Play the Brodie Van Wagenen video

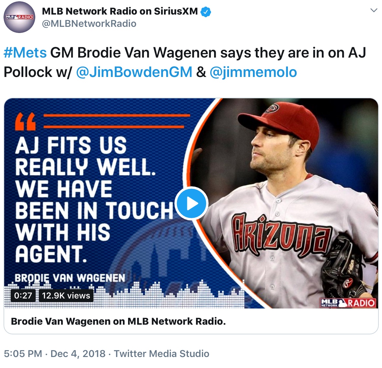click(x=191, y=203)
